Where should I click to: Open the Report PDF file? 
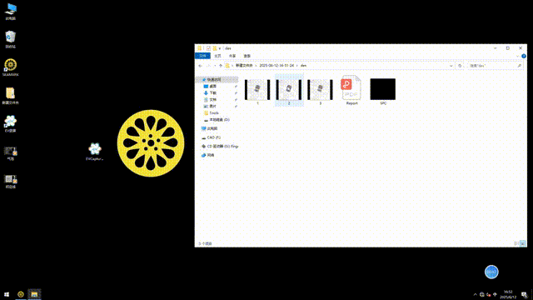351,90
